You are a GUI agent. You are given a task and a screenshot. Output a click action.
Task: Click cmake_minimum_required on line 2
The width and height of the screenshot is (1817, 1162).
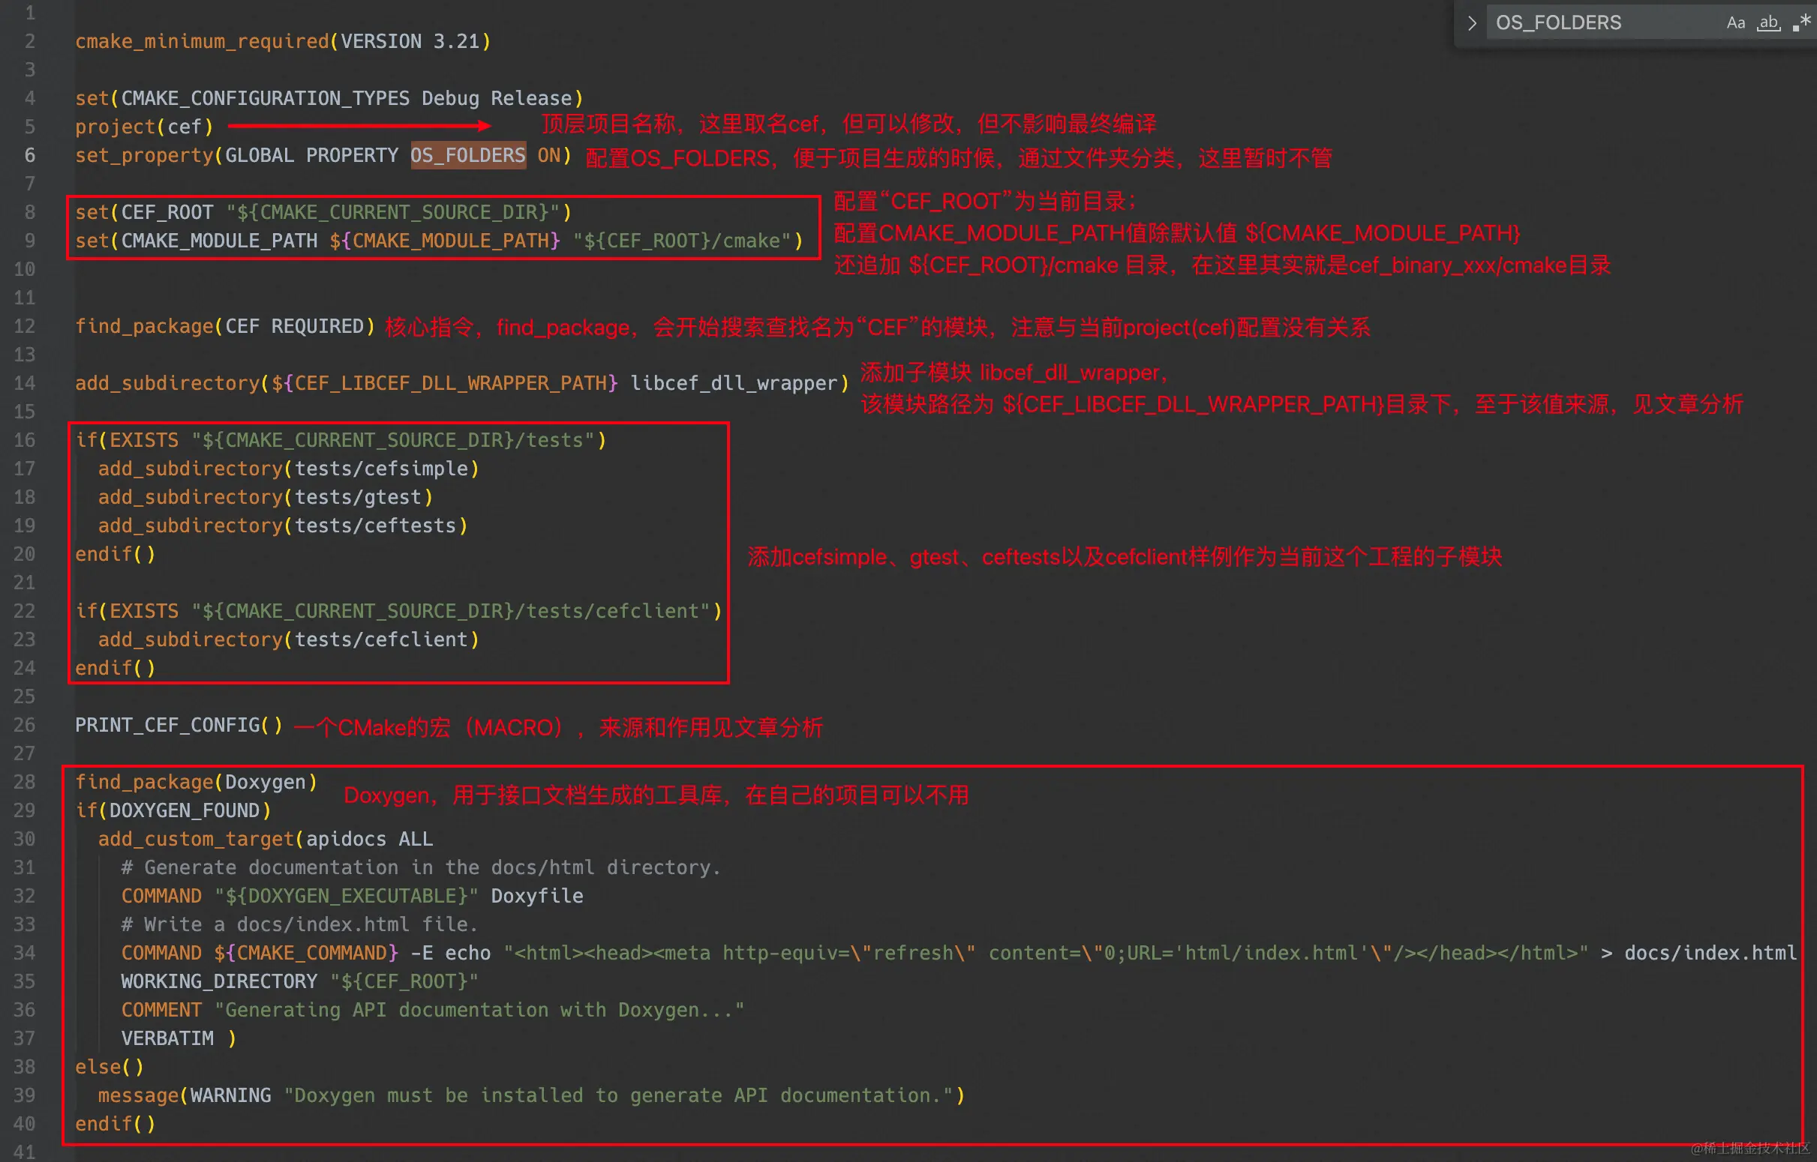click(x=202, y=41)
